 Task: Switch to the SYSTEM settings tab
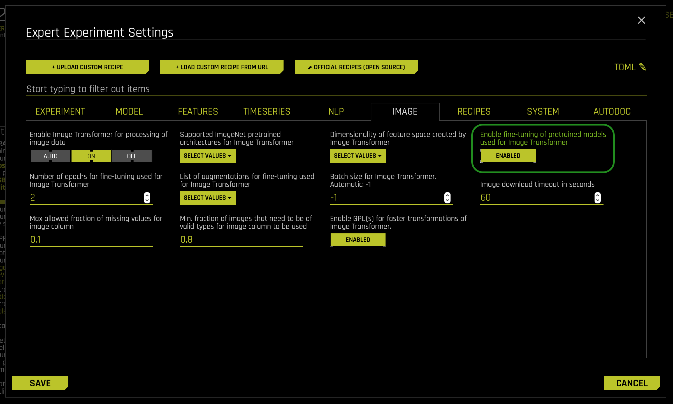tap(543, 111)
